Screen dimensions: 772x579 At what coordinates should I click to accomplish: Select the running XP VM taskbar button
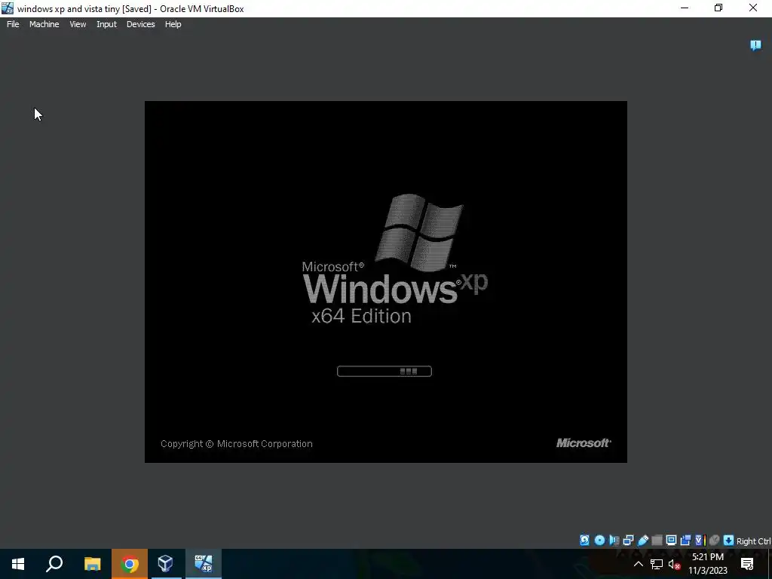(x=203, y=564)
